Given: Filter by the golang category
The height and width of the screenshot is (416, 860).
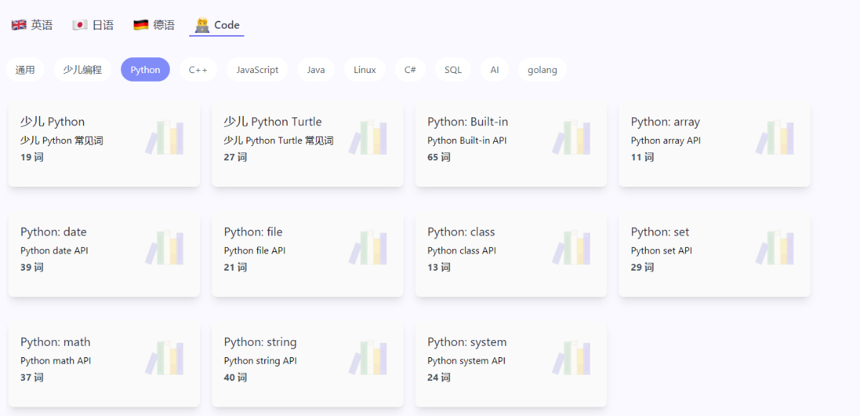Looking at the screenshot, I should tap(542, 70).
